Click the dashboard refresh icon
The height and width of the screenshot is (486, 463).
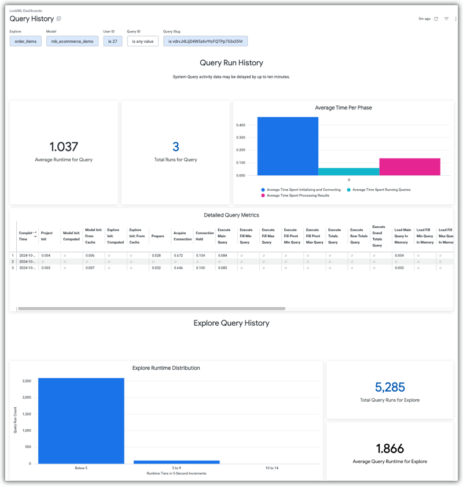click(436, 19)
